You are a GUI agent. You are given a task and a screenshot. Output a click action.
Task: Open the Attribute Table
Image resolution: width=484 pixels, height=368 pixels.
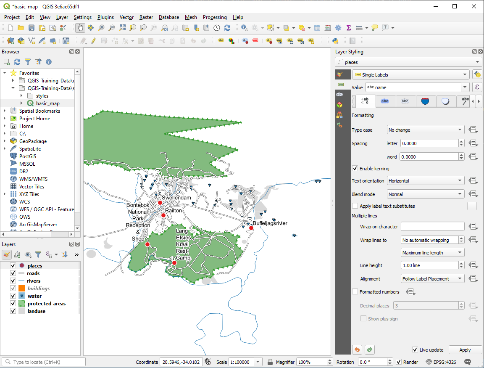(317, 28)
